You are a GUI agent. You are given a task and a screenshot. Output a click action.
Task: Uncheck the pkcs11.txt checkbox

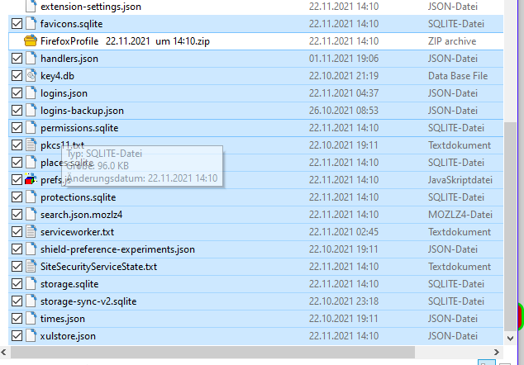17,145
